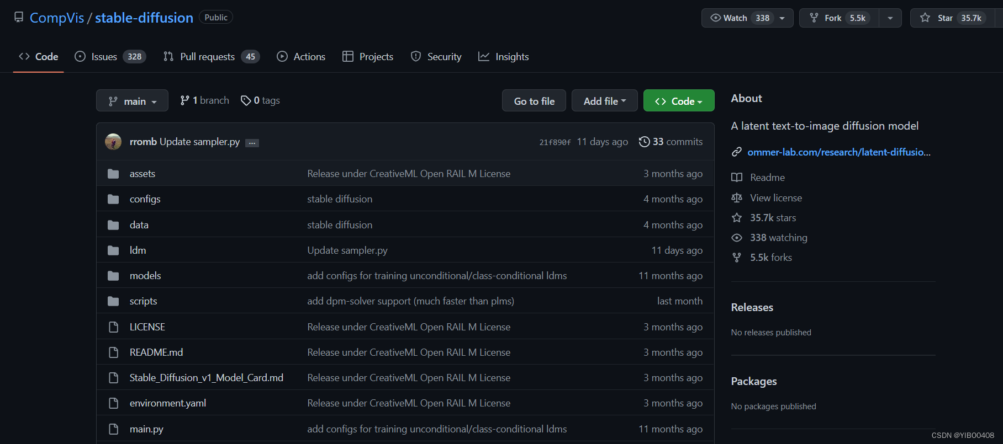Click the scripts folder icon

[x=113, y=301]
